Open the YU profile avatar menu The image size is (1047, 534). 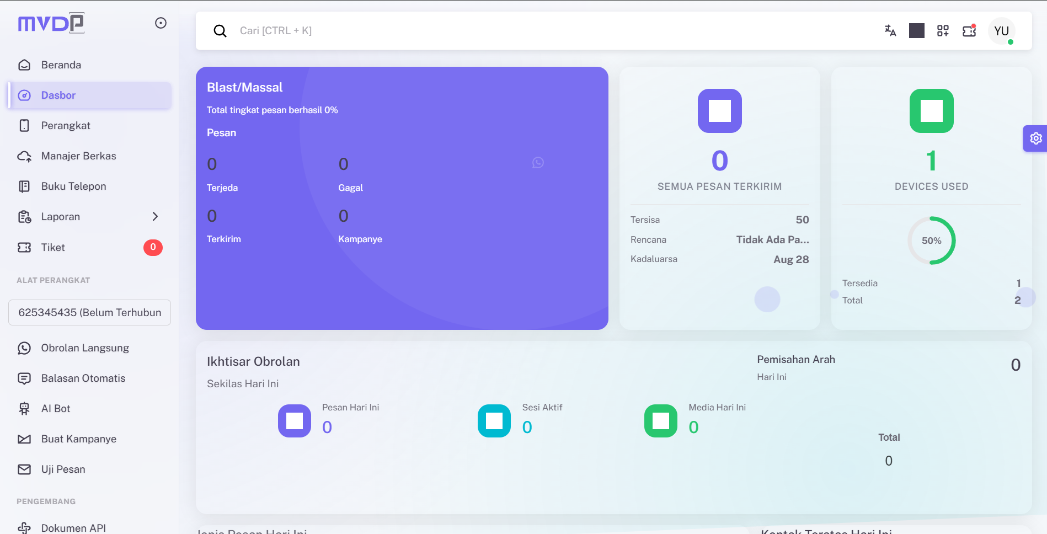(1002, 31)
